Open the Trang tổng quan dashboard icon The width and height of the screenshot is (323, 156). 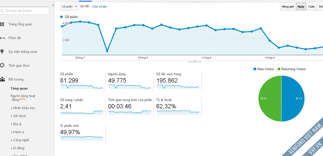click(2, 24)
